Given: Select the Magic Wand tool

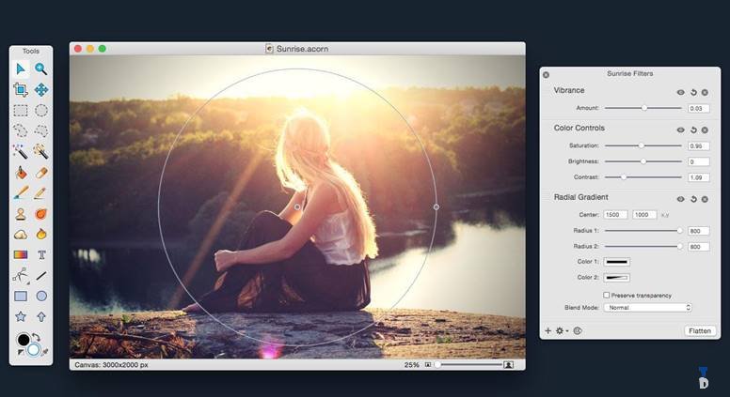Looking at the screenshot, I should click(x=21, y=151).
